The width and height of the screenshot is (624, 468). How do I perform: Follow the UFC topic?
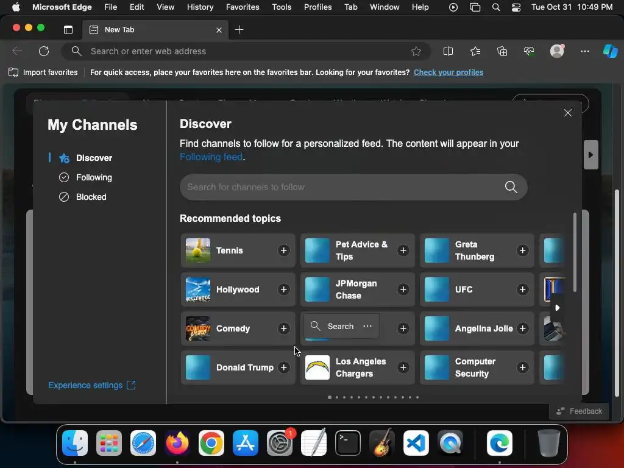522,289
